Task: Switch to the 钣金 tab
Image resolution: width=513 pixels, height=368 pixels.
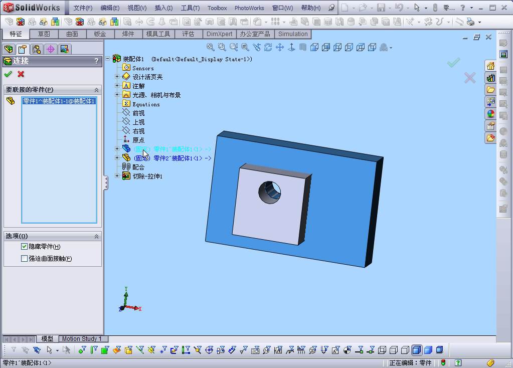Action: click(x=100, y=34)
